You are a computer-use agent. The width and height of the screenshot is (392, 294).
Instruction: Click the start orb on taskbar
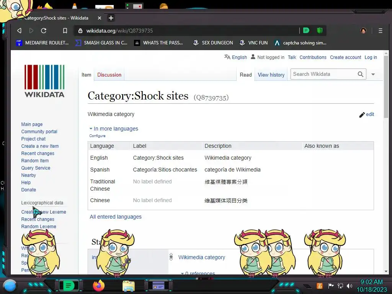pyautogui.click(x=10, y=286)
